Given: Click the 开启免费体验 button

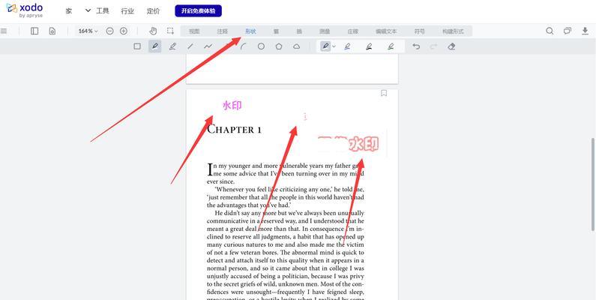Looking at the screenshot, I should [198, 10].
